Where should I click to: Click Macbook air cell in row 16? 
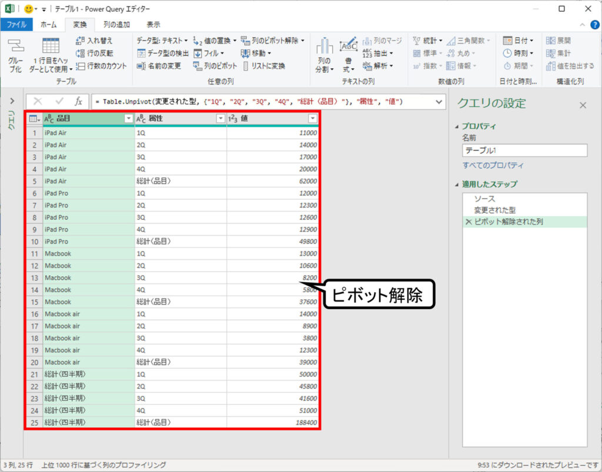pos(88,314)
